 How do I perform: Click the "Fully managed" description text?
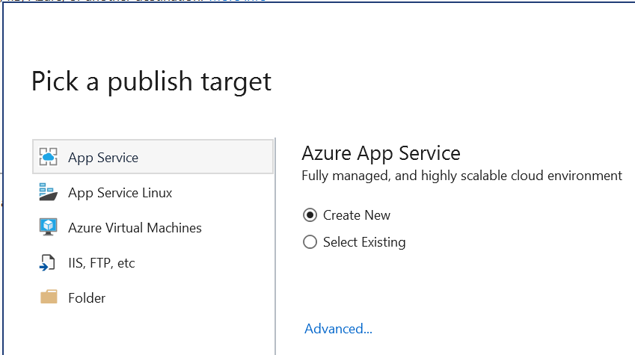pyautogui.click(x=461, y=176)
